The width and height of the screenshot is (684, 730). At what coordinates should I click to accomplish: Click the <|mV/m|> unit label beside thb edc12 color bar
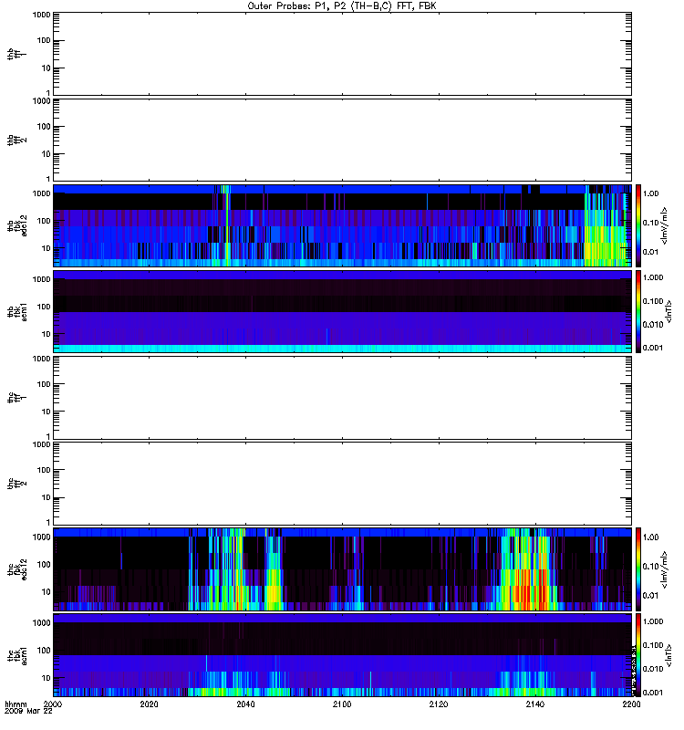coord(665,225)
